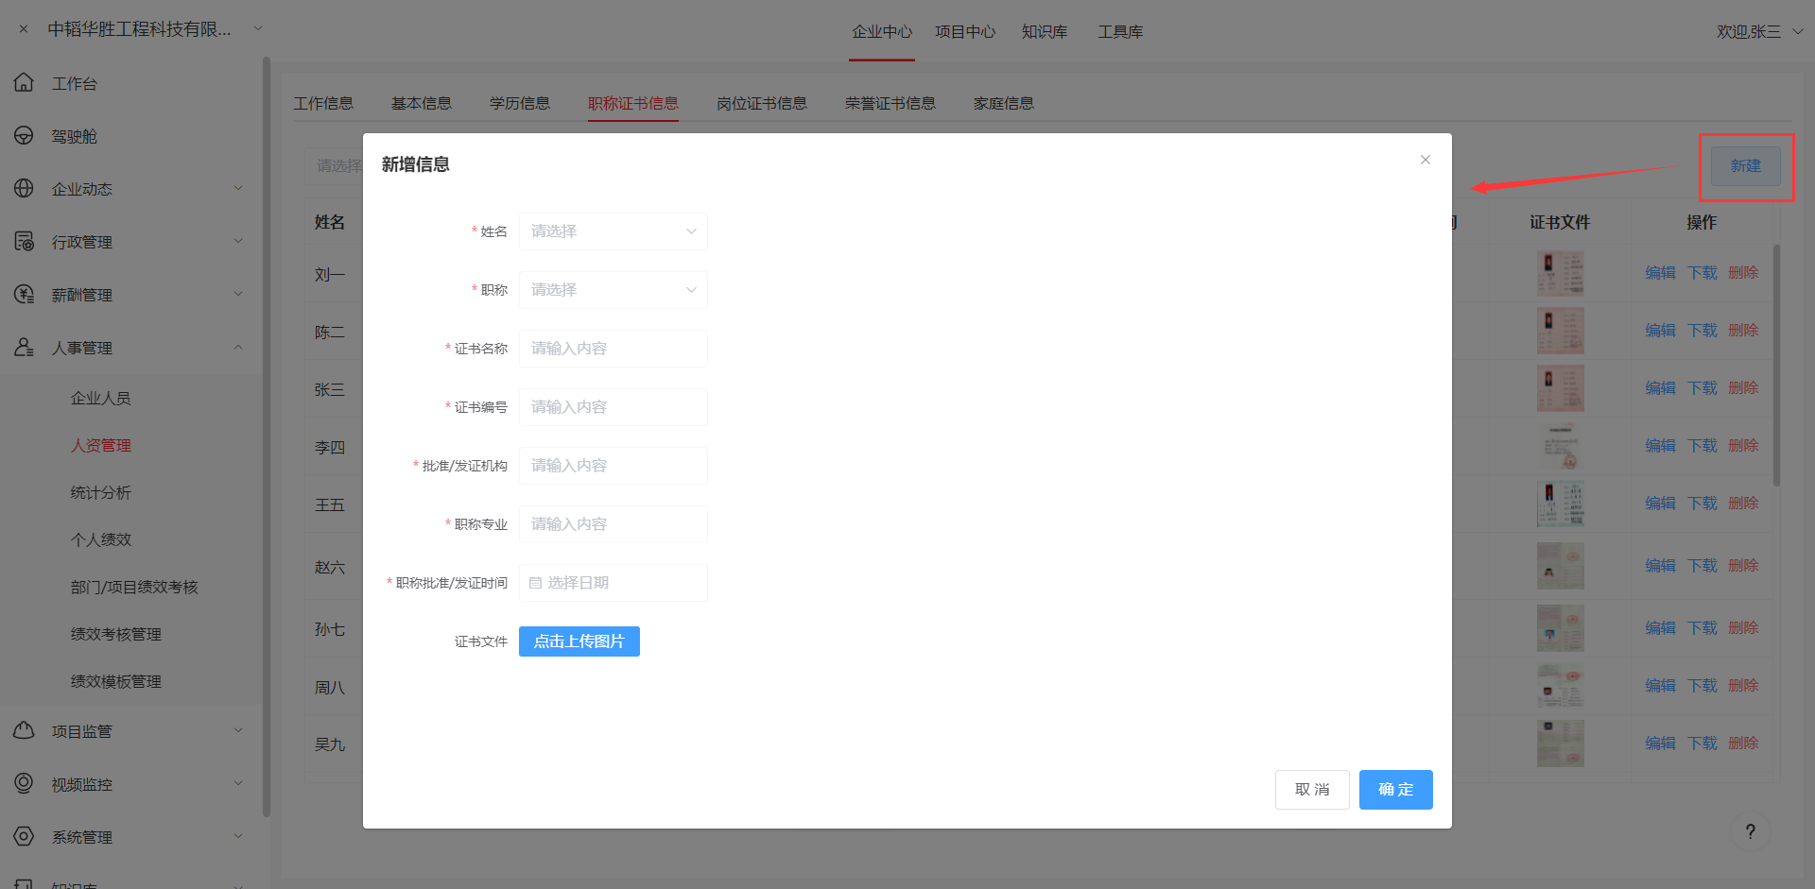Switch to the 岗位证书信息 tab
The height and width of the screenshot is (889, 1815).
point(762,103)
